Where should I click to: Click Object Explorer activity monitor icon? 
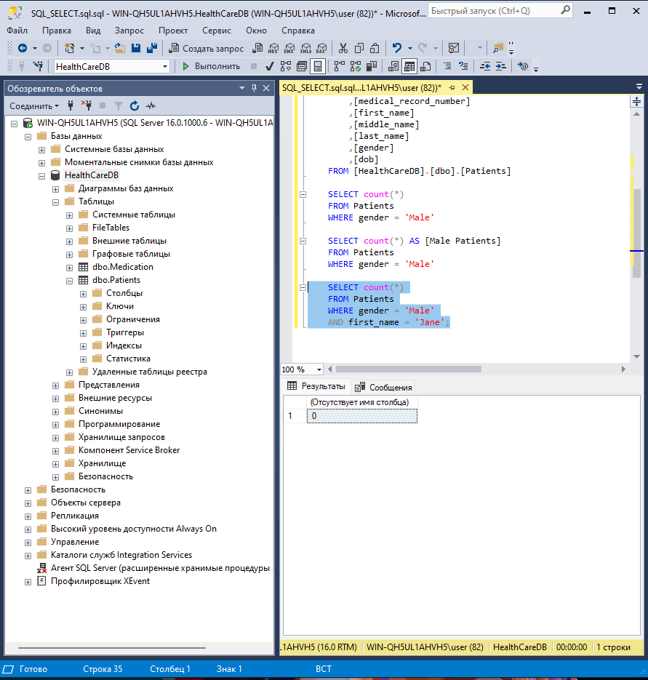151,105
